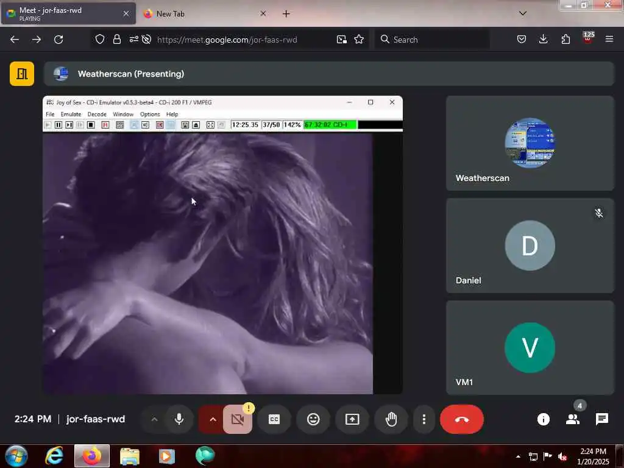
Task: Select the Daniel participant tile
Action: point(530,246)
